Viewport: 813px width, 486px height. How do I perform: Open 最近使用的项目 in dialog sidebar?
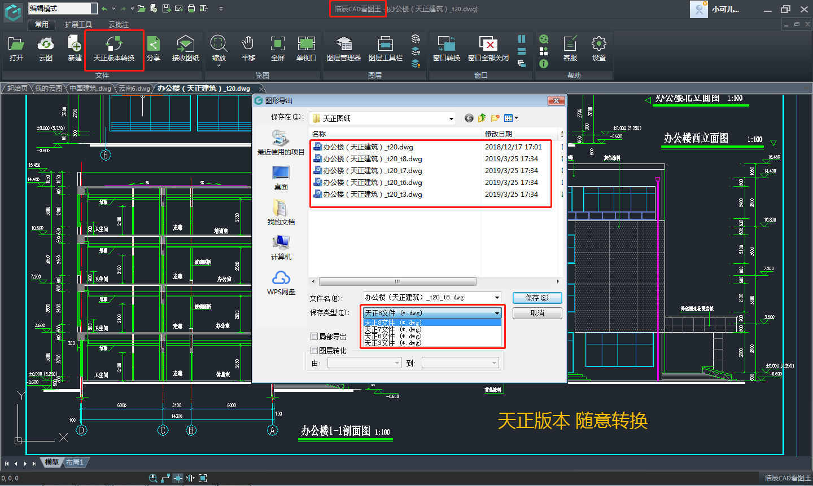point(281,143)
